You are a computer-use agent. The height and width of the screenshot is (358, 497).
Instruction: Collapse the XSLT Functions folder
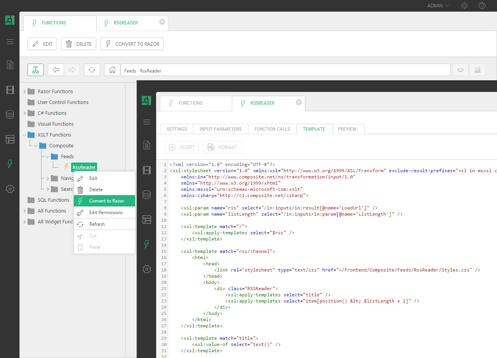point(24,135)
